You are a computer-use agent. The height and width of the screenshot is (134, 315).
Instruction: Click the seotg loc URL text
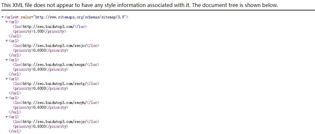55,84
